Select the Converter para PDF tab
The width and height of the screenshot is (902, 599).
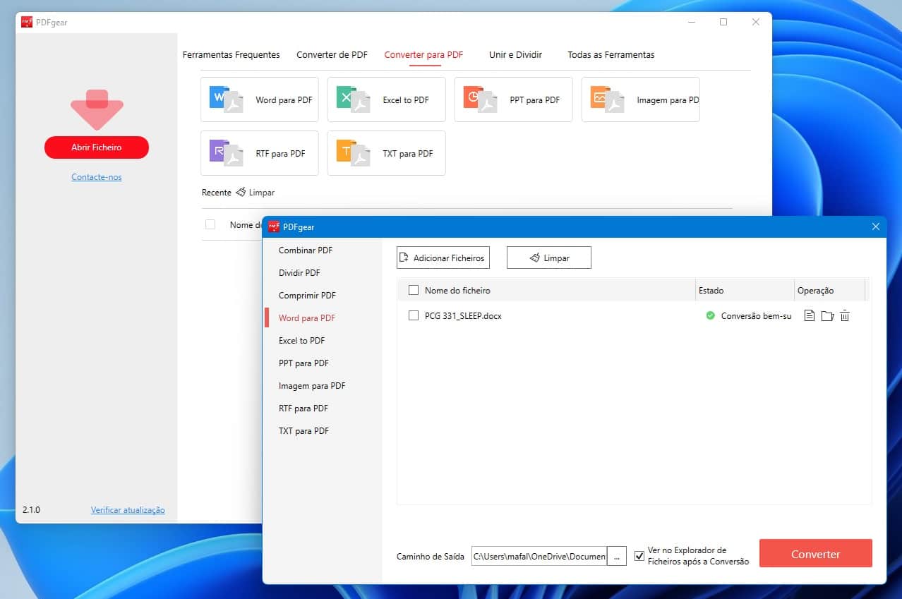[x=423, y=54]
